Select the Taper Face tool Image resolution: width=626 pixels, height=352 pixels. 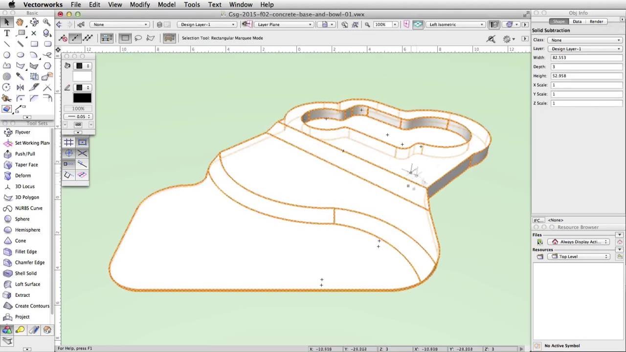26,165
